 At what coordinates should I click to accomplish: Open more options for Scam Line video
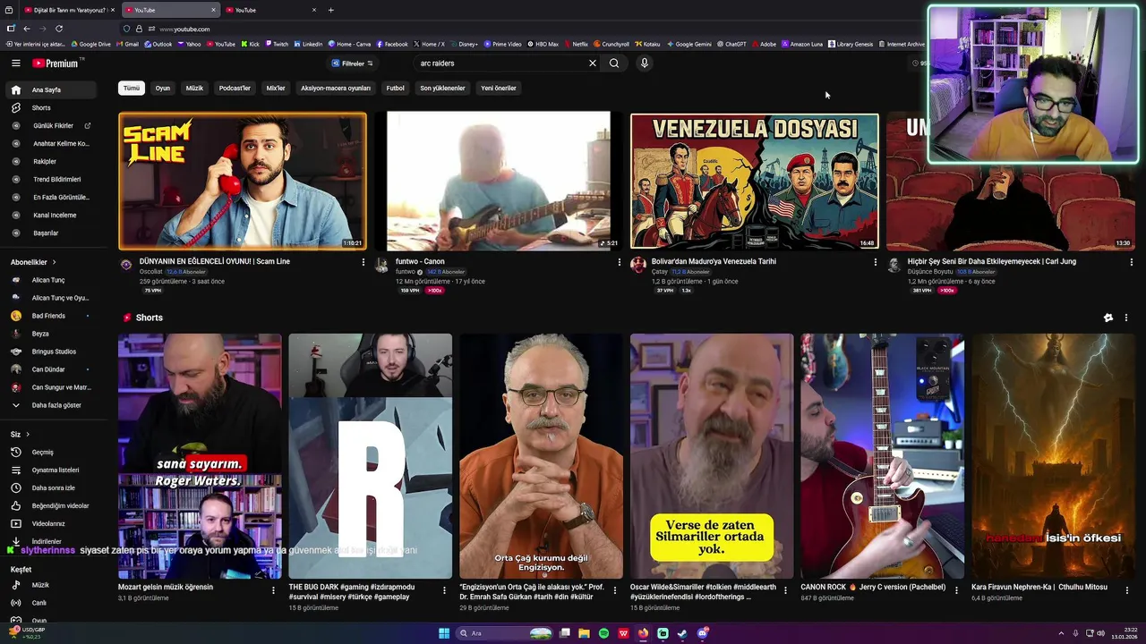pos(363,262)
